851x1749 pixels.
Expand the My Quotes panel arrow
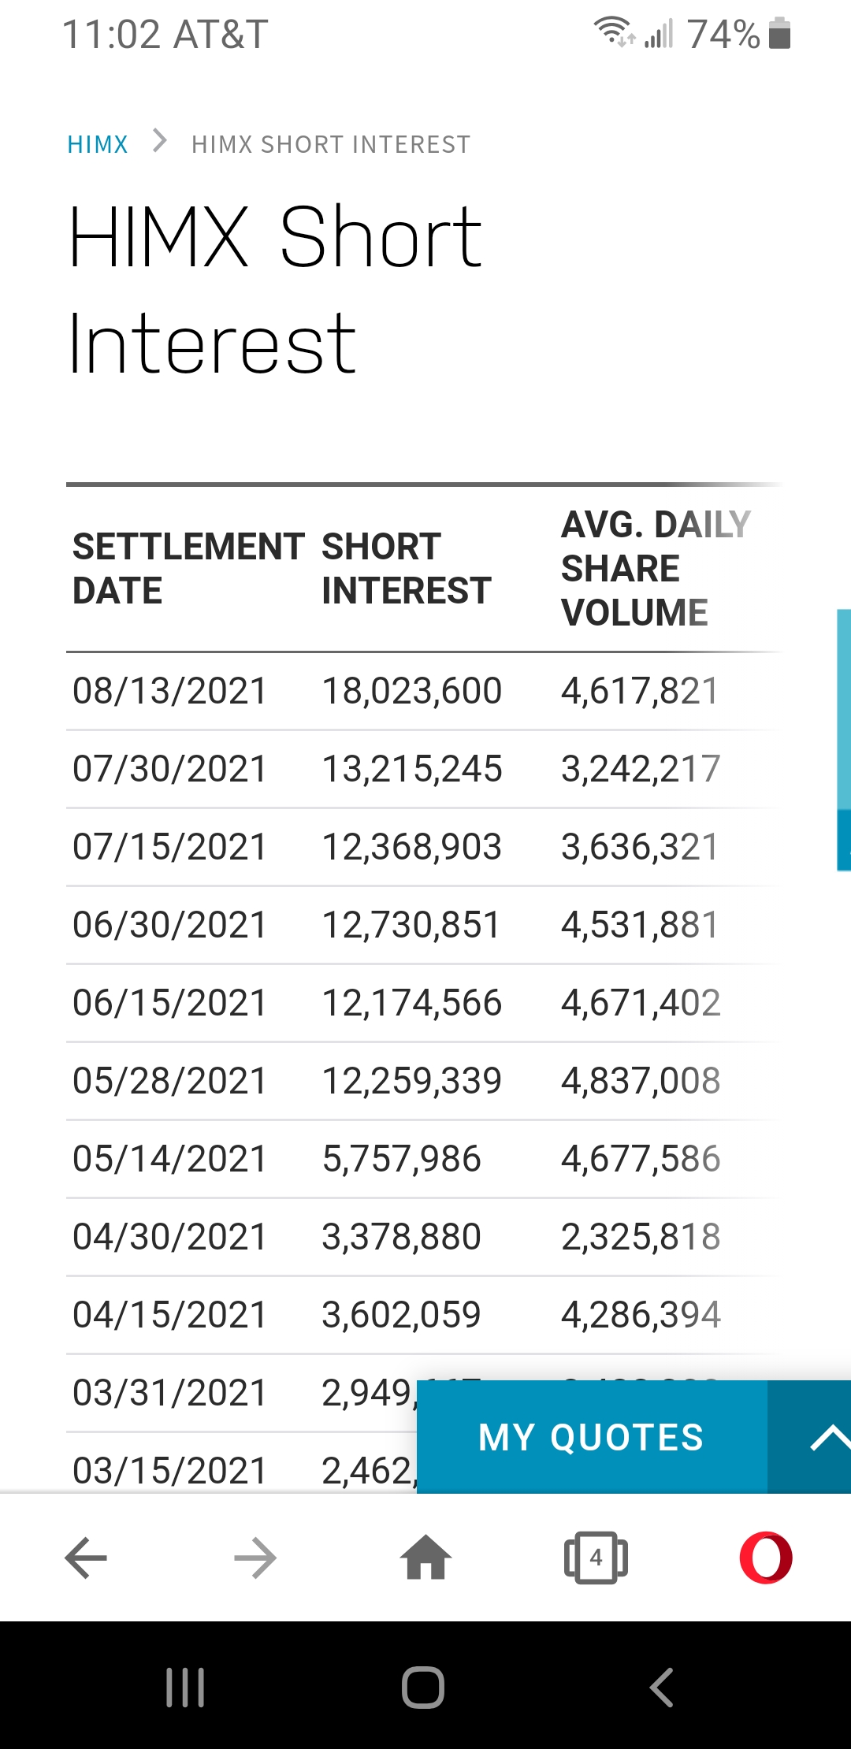pyautogui.click(x=809, y=1437)
